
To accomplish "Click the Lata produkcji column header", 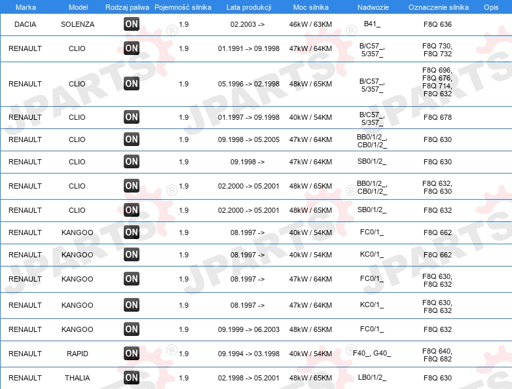I will (249, 7).
